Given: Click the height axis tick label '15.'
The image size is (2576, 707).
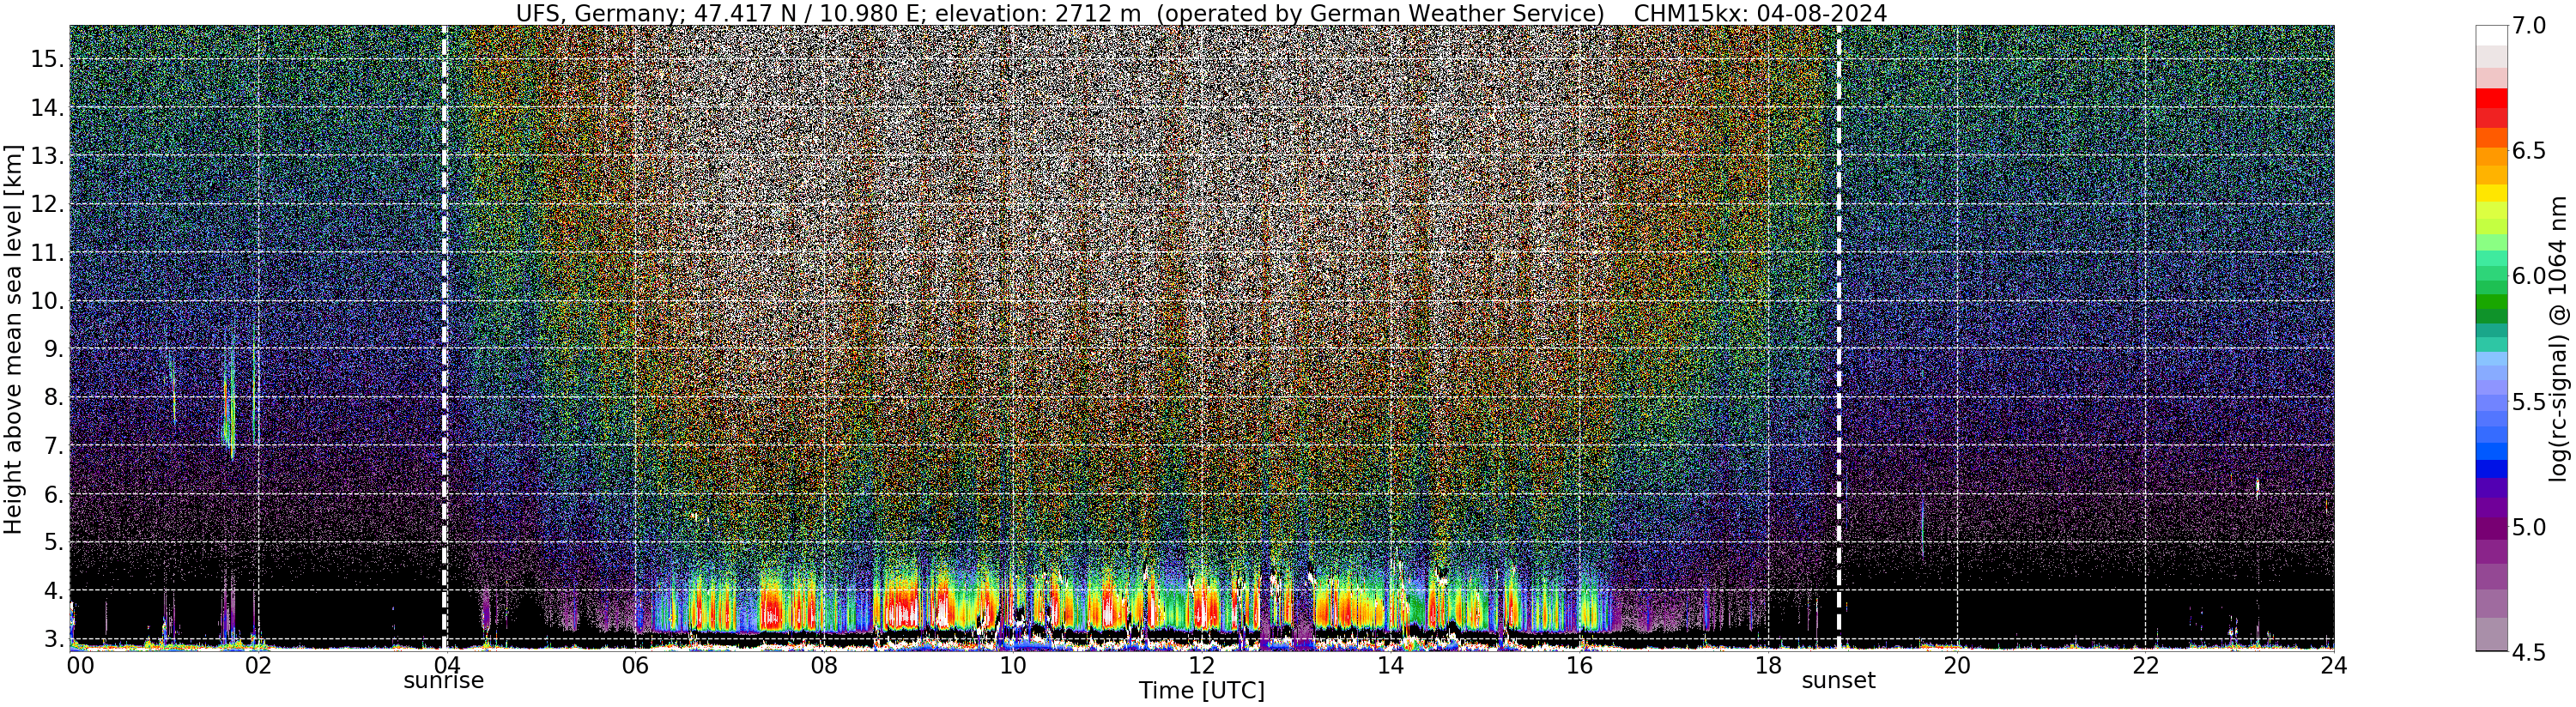Looking at the screenshot, I should [47, 59].
